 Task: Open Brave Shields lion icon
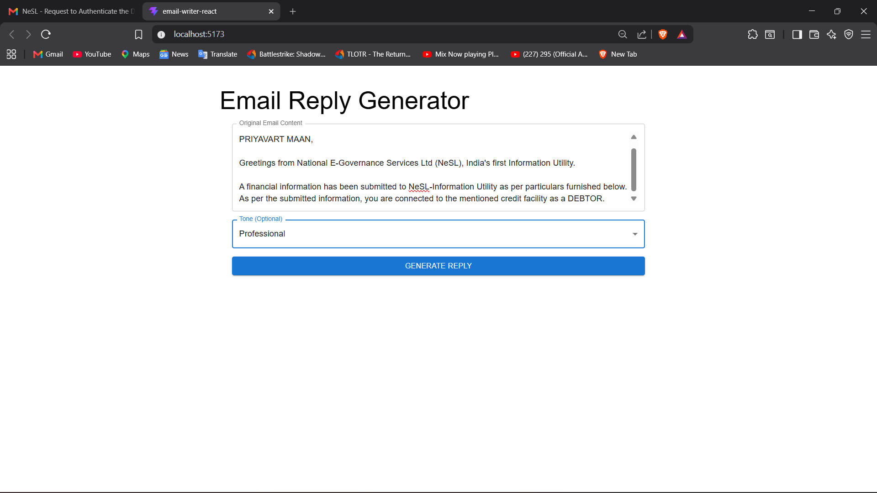[x=663, y=34]
